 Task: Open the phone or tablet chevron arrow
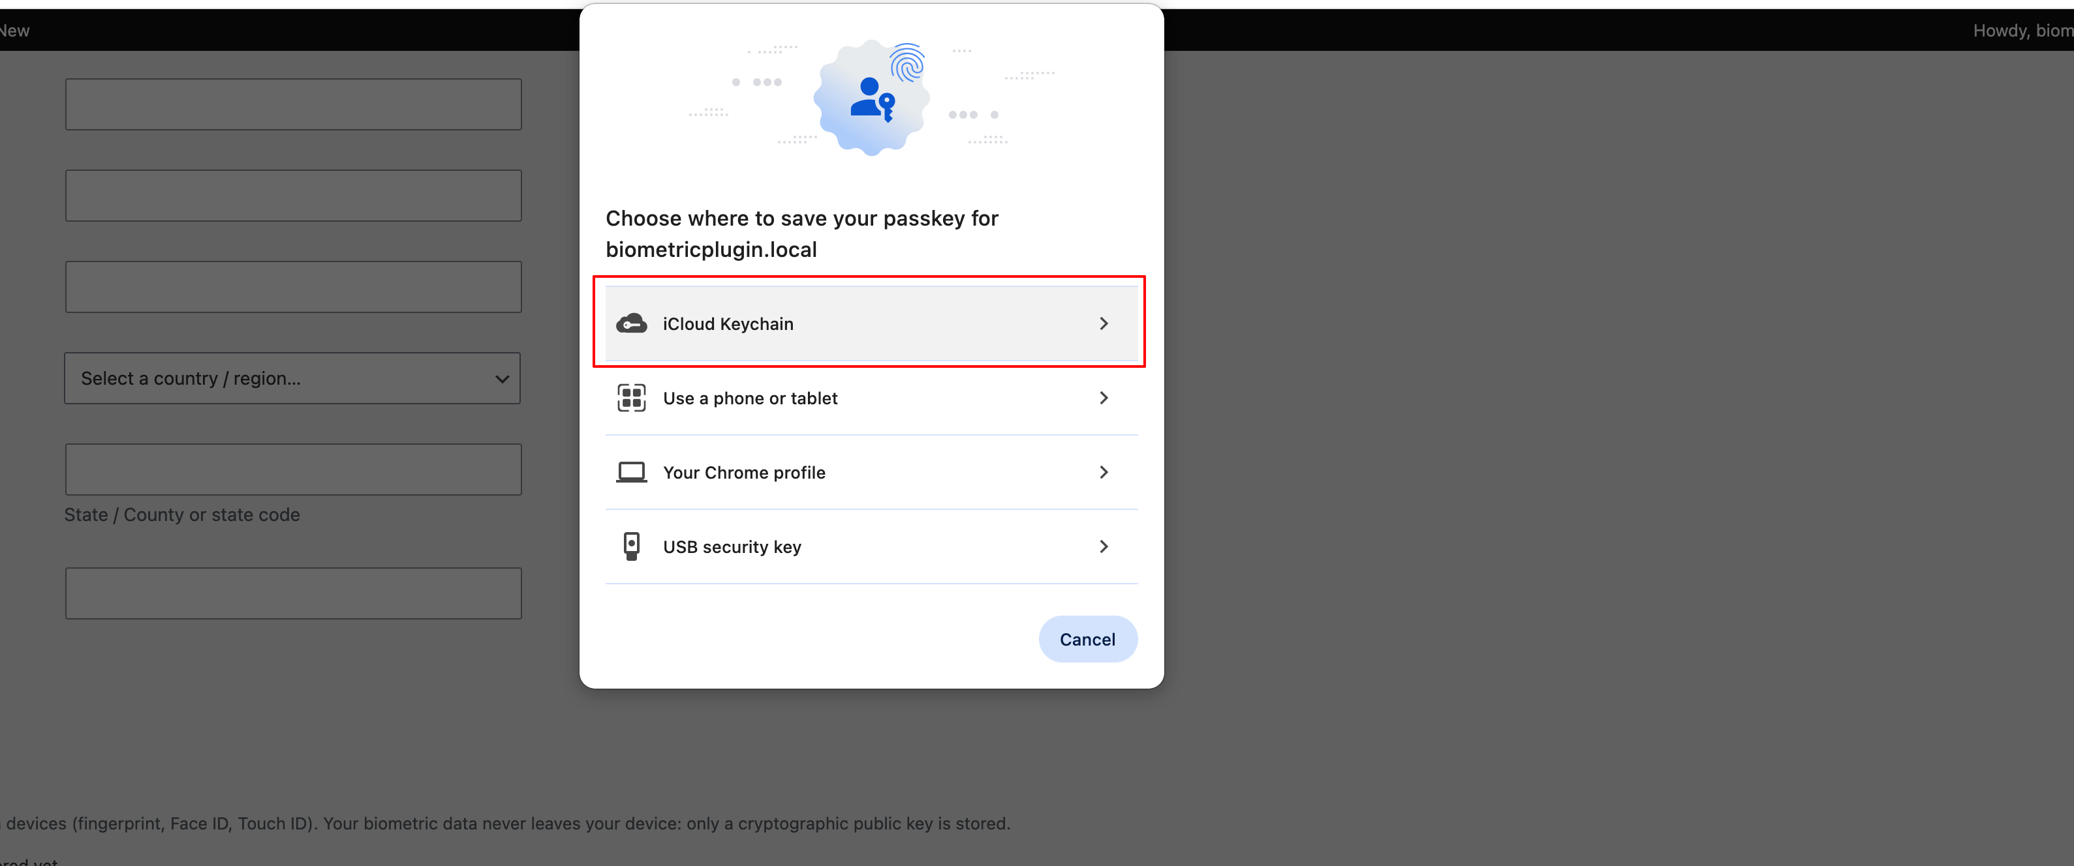[1103, 398]
